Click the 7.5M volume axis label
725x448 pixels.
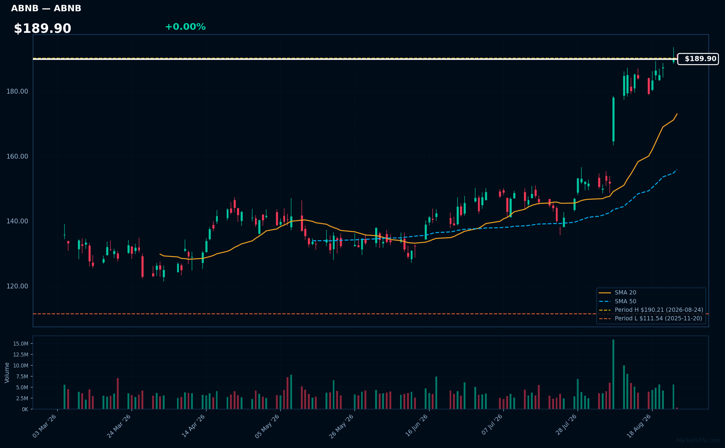tap(22, 377)
